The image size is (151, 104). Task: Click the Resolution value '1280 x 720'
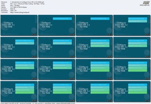point(13,11)
